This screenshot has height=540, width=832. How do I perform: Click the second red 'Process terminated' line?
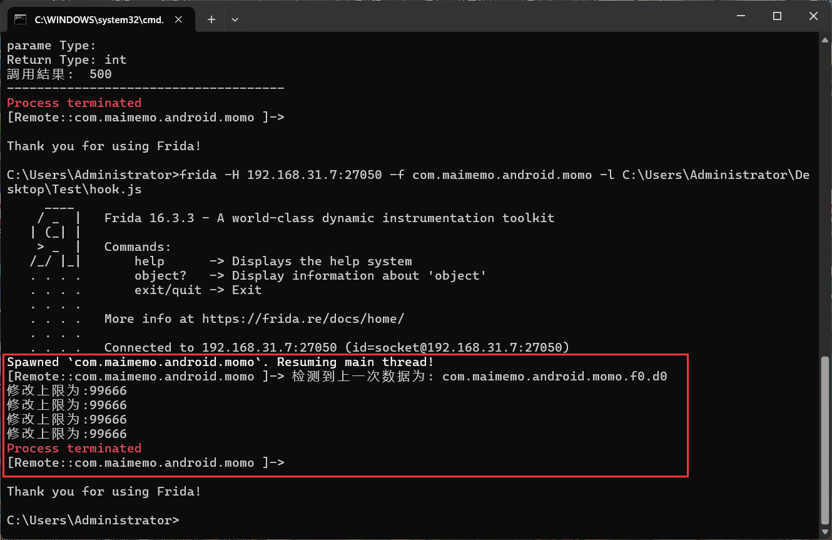coord(74,448)
